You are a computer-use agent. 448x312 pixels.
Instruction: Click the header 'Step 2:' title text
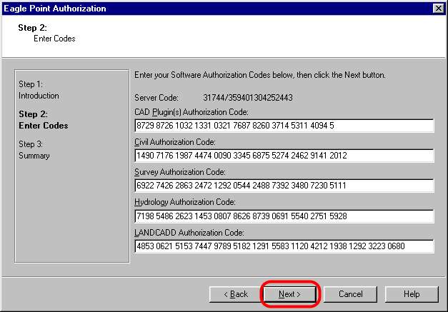[32, 28]
